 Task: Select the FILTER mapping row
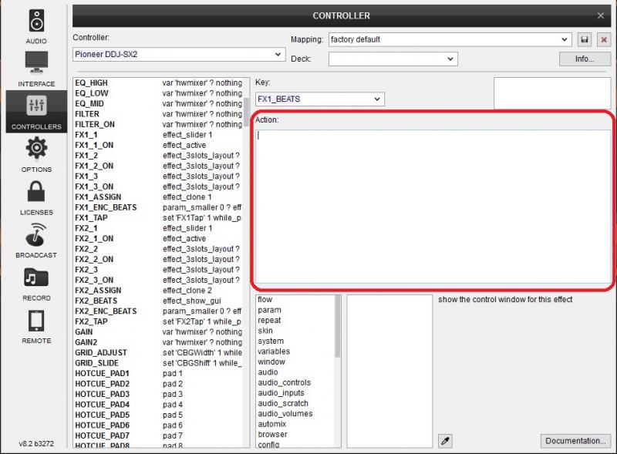(159, 114)
